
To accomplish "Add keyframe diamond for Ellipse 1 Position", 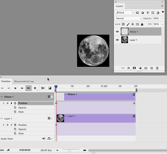I will click(7, 103).
